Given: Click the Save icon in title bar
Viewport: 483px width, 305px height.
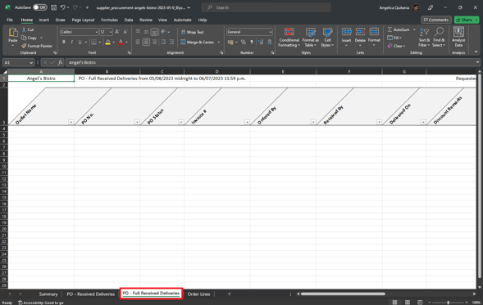Looking at the screenshot, I should [53, 7].
